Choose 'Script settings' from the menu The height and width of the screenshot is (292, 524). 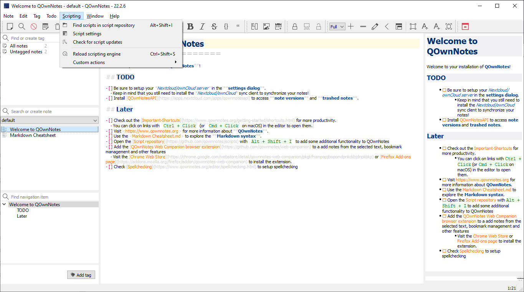pos(121,34)
